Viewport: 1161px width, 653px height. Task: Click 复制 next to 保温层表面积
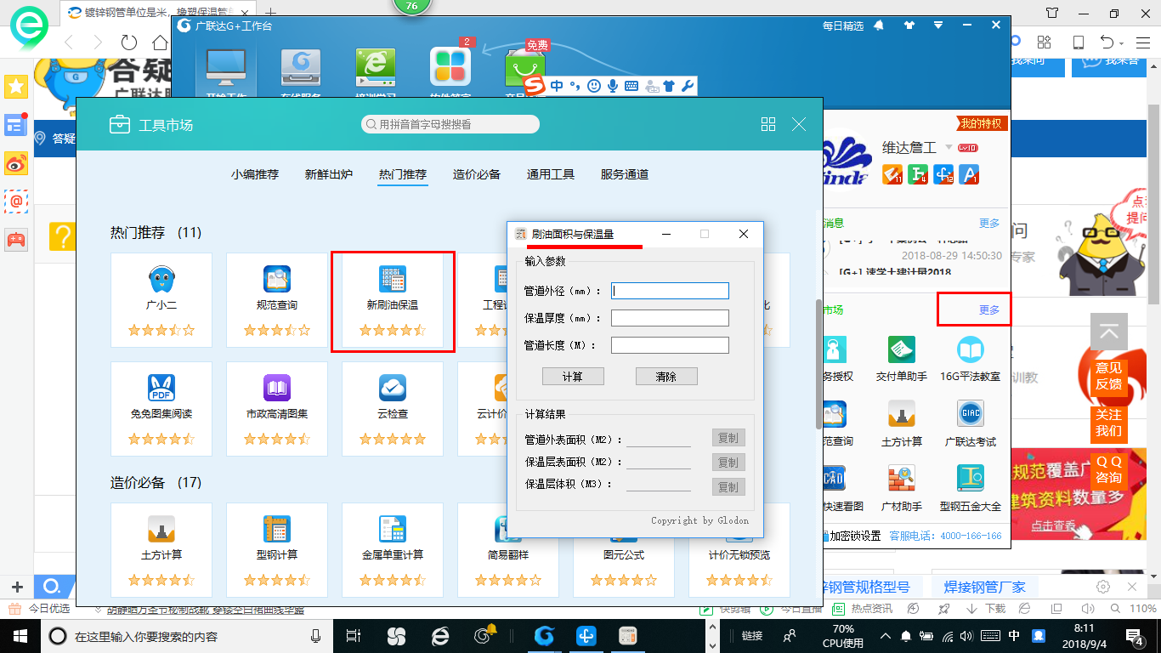(728, 463)
